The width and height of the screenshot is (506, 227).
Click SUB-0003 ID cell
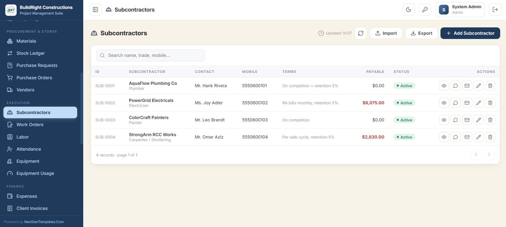105,120
